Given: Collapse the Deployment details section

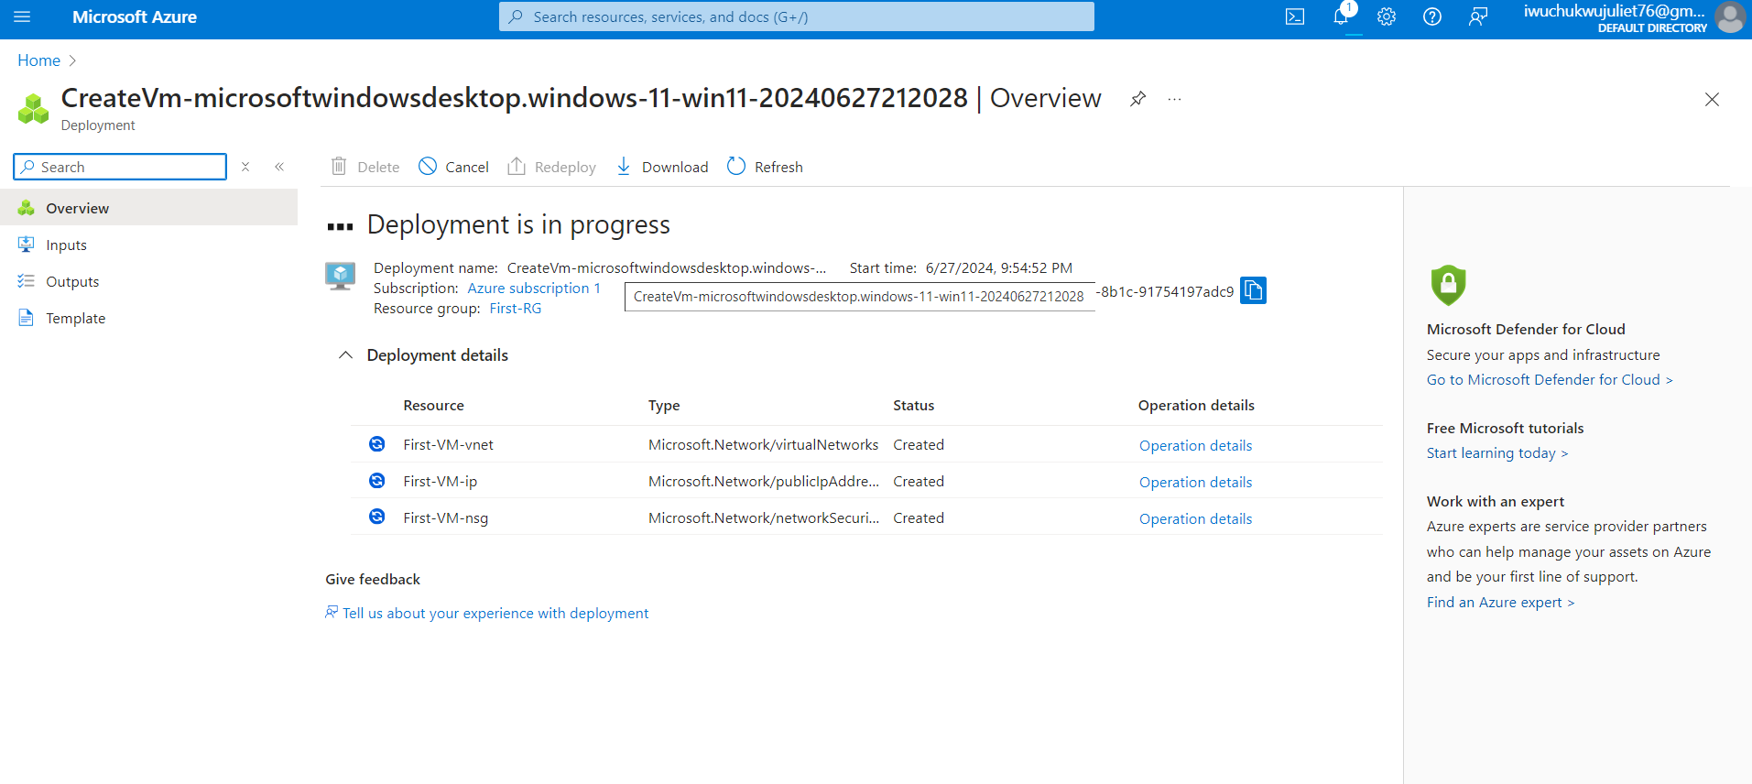Looking at the screenshot, I should 345,355.
